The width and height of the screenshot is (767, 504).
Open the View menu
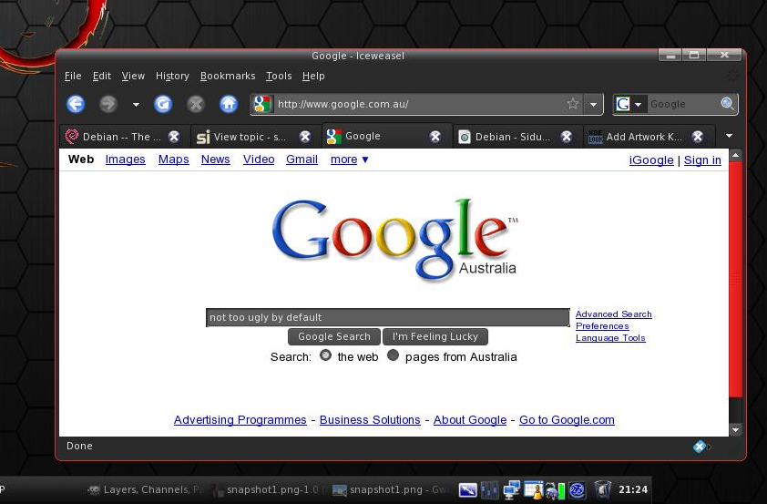(133, 76)
